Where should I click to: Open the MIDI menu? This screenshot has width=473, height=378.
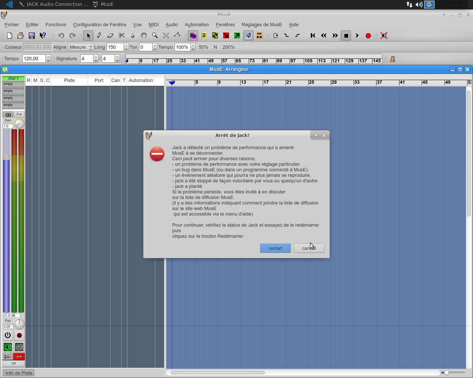click(154, 25)
